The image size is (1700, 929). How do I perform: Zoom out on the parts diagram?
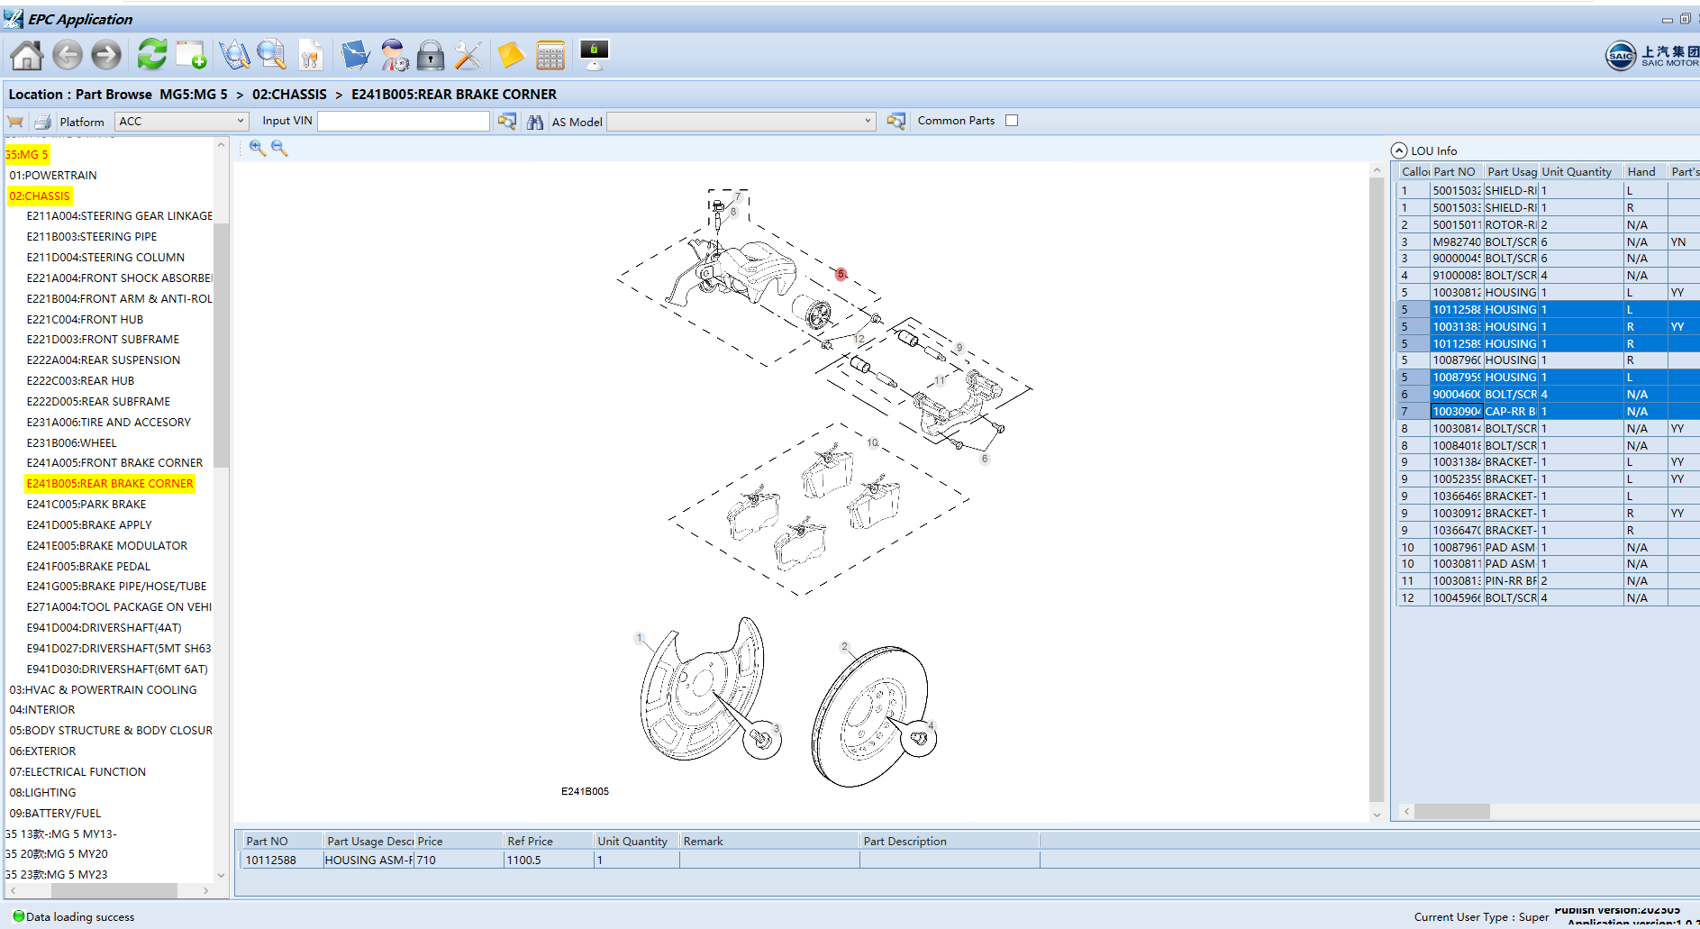(x=279, y=149)
